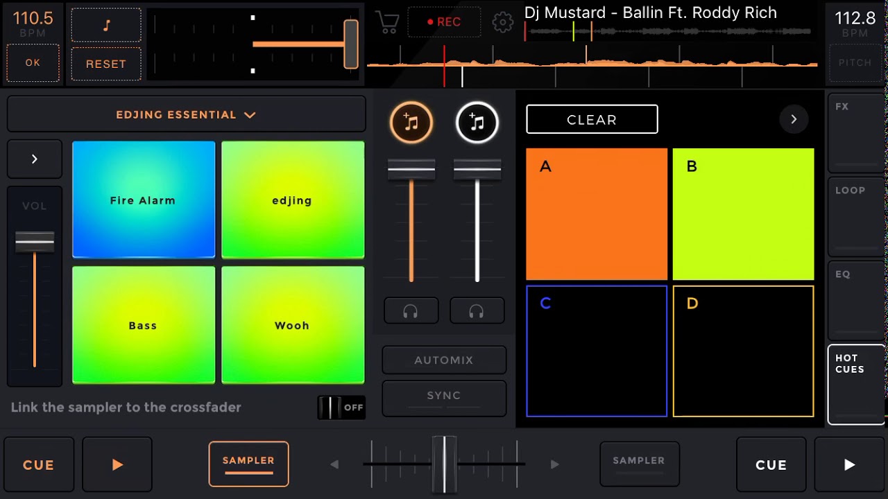Screen dimensions: 888x499
Task: Confirm BPM with the OK button
Action: [x=33, y=63]
